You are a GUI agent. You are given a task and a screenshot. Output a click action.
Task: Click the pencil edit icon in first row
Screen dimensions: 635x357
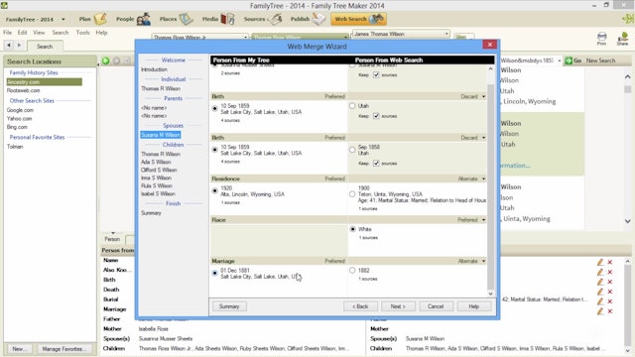click(x=600, y=262)
